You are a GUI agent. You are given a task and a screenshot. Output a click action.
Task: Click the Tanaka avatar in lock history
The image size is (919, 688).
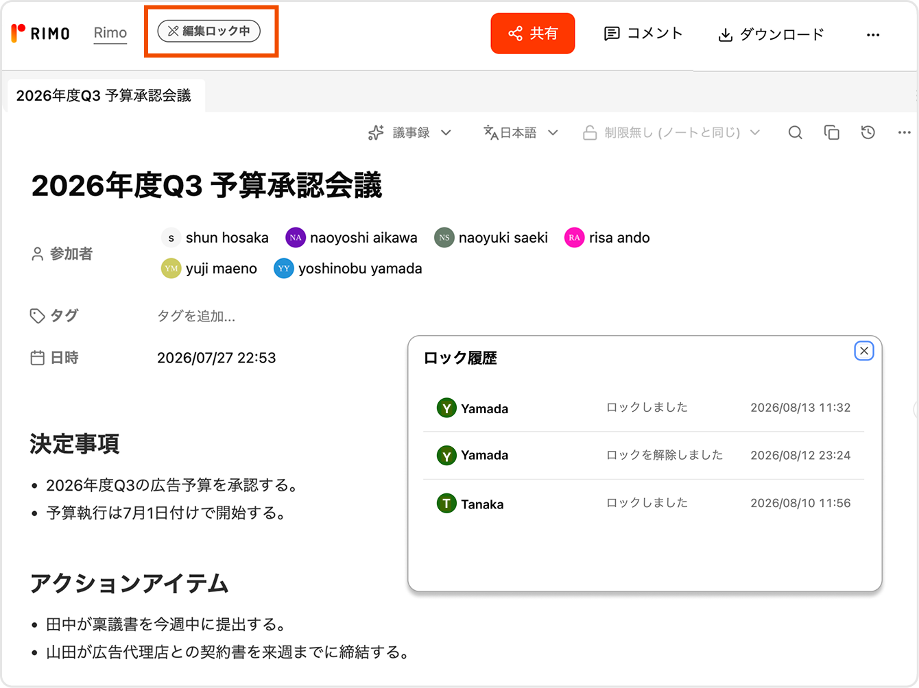[446, 504]
